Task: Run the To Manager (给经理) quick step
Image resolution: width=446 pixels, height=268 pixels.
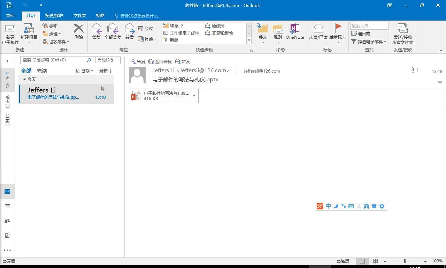Action: [x=215, y=26]
